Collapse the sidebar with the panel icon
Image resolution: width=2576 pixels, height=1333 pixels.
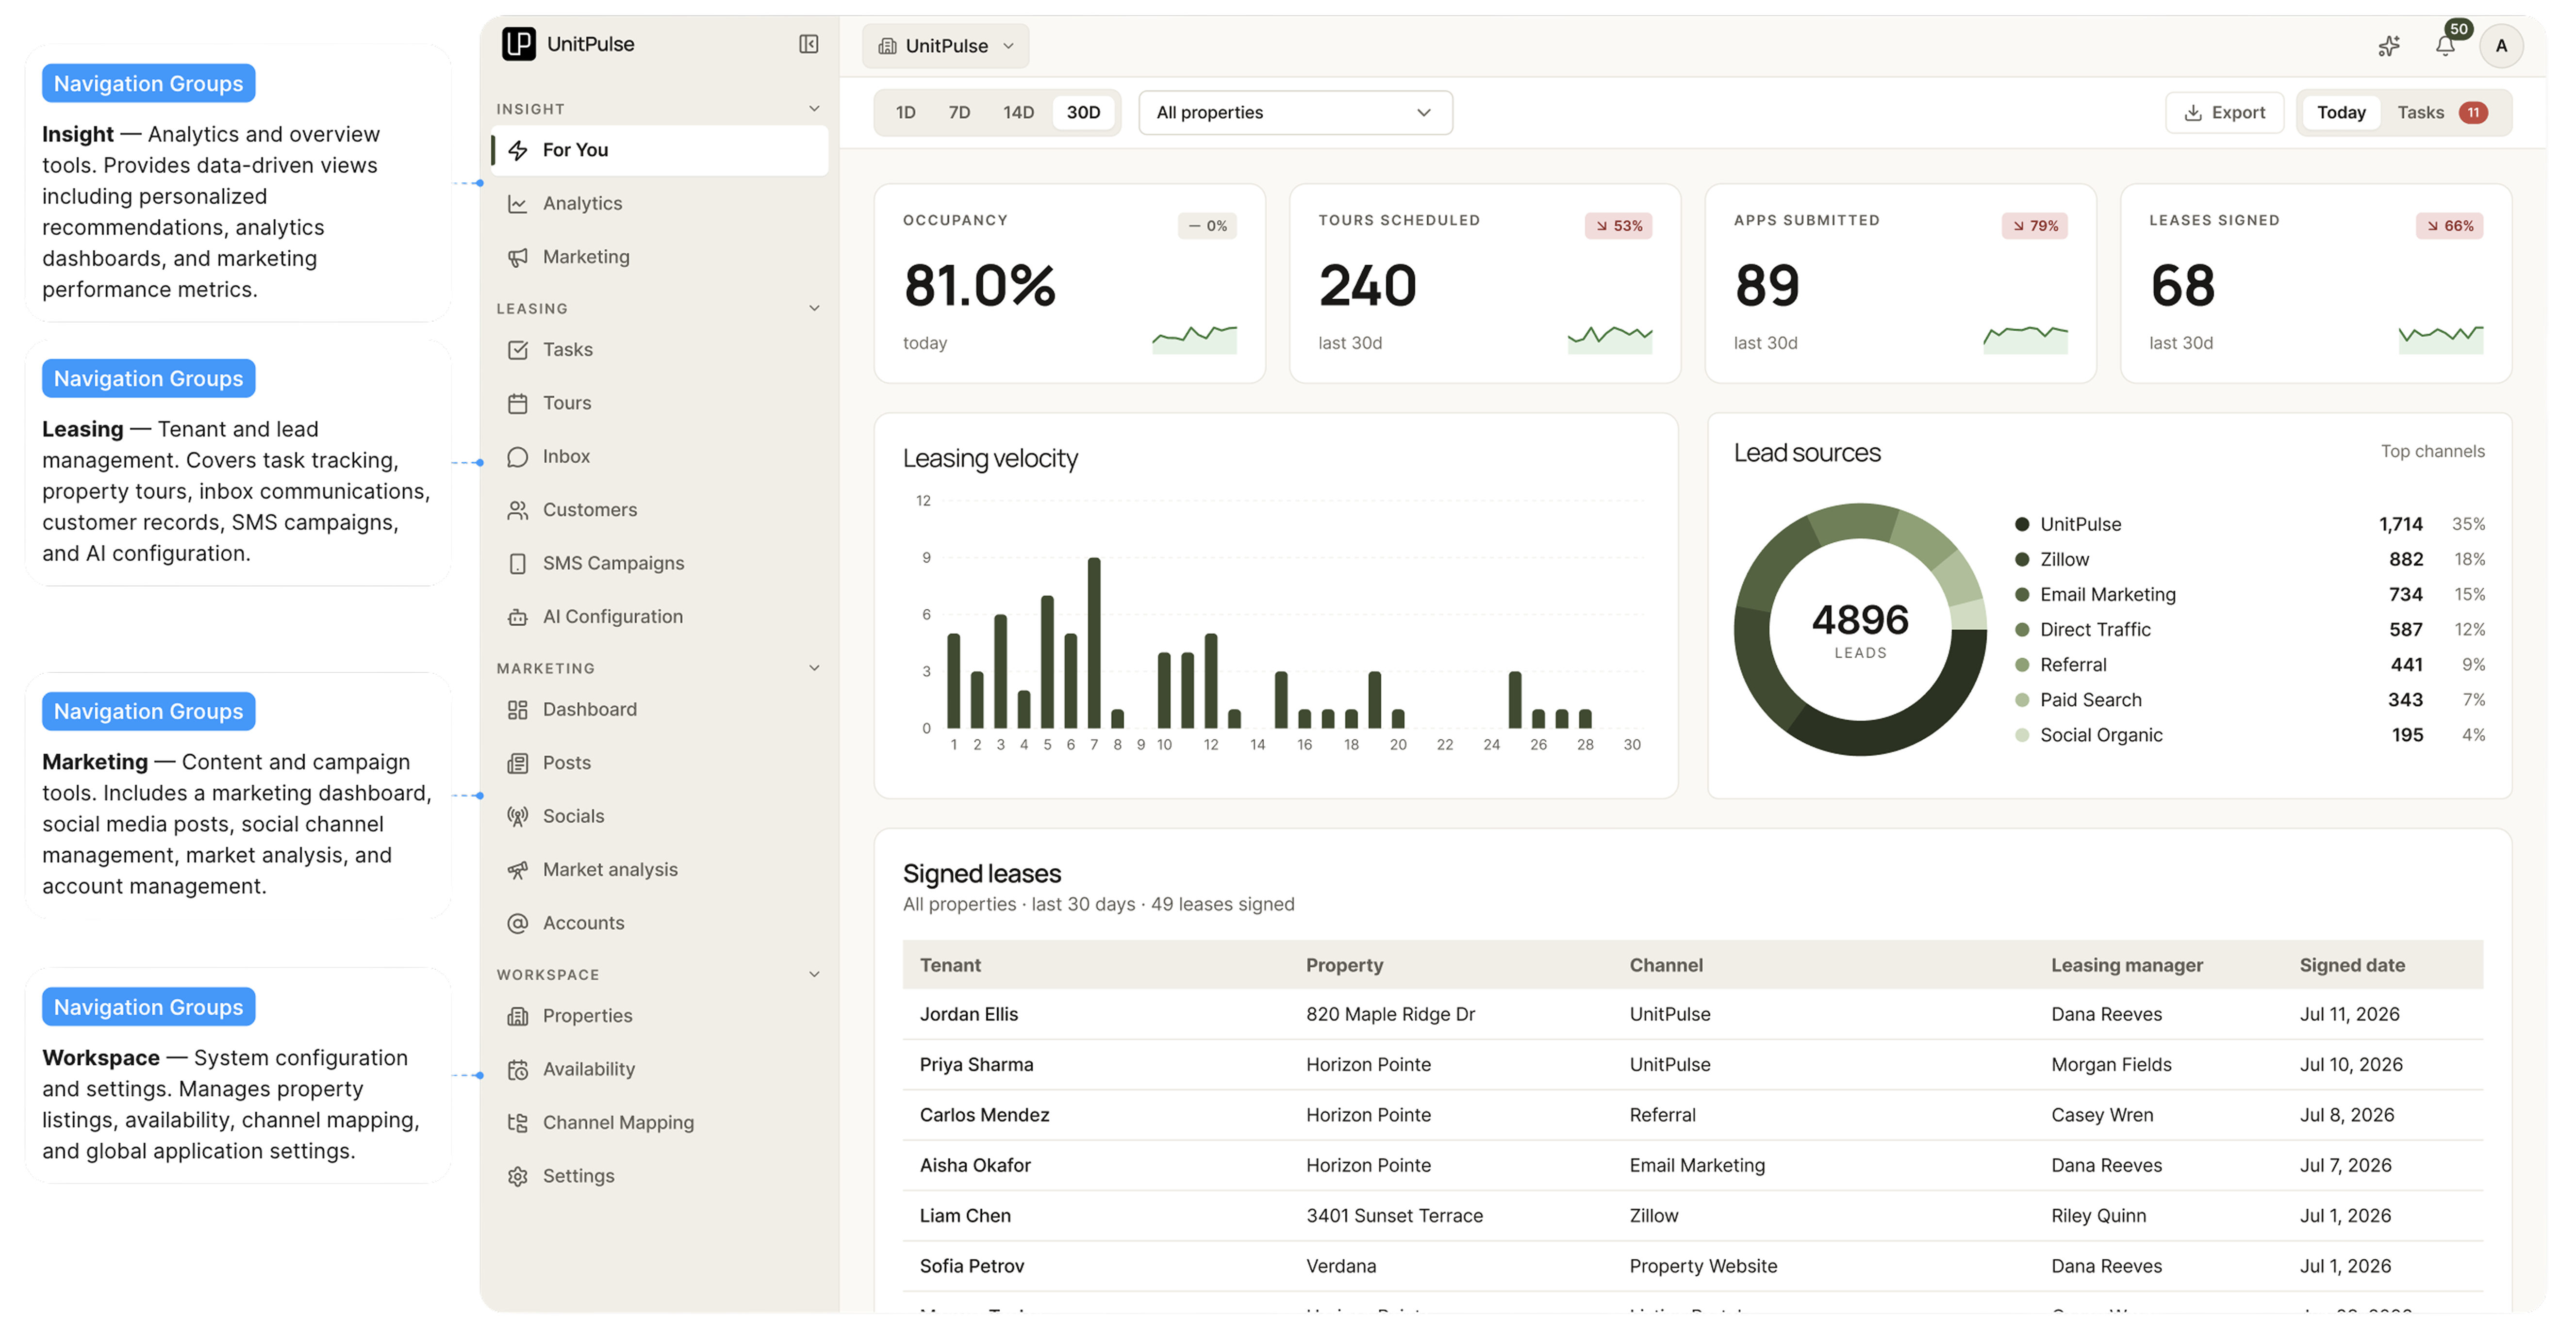[809, 44]
